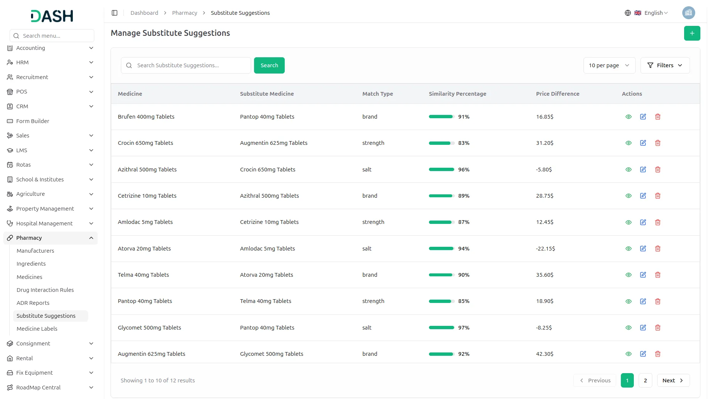
Task: Open Medicine Labels in Pharmacy submenu
Action: click(x=37, y=329)
